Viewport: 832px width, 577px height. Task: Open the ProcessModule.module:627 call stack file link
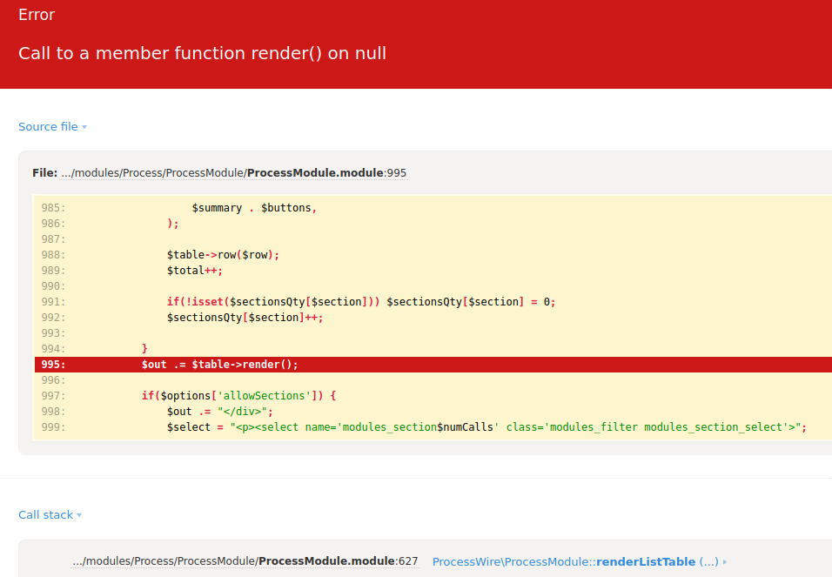pos(245,561)
